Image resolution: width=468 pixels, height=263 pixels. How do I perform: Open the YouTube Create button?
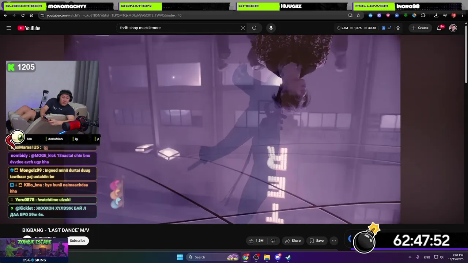pyautogui.click(x=420, y=28)
